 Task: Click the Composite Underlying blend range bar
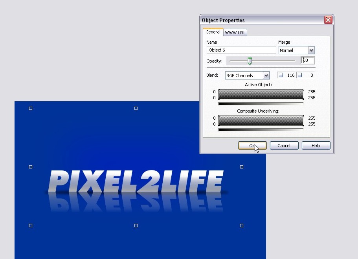[261, 121]
